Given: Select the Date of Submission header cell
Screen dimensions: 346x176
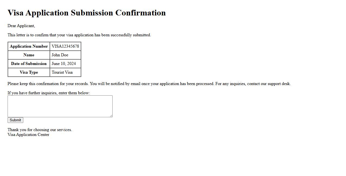Looking at the screenshot, I should coord(29,64).
